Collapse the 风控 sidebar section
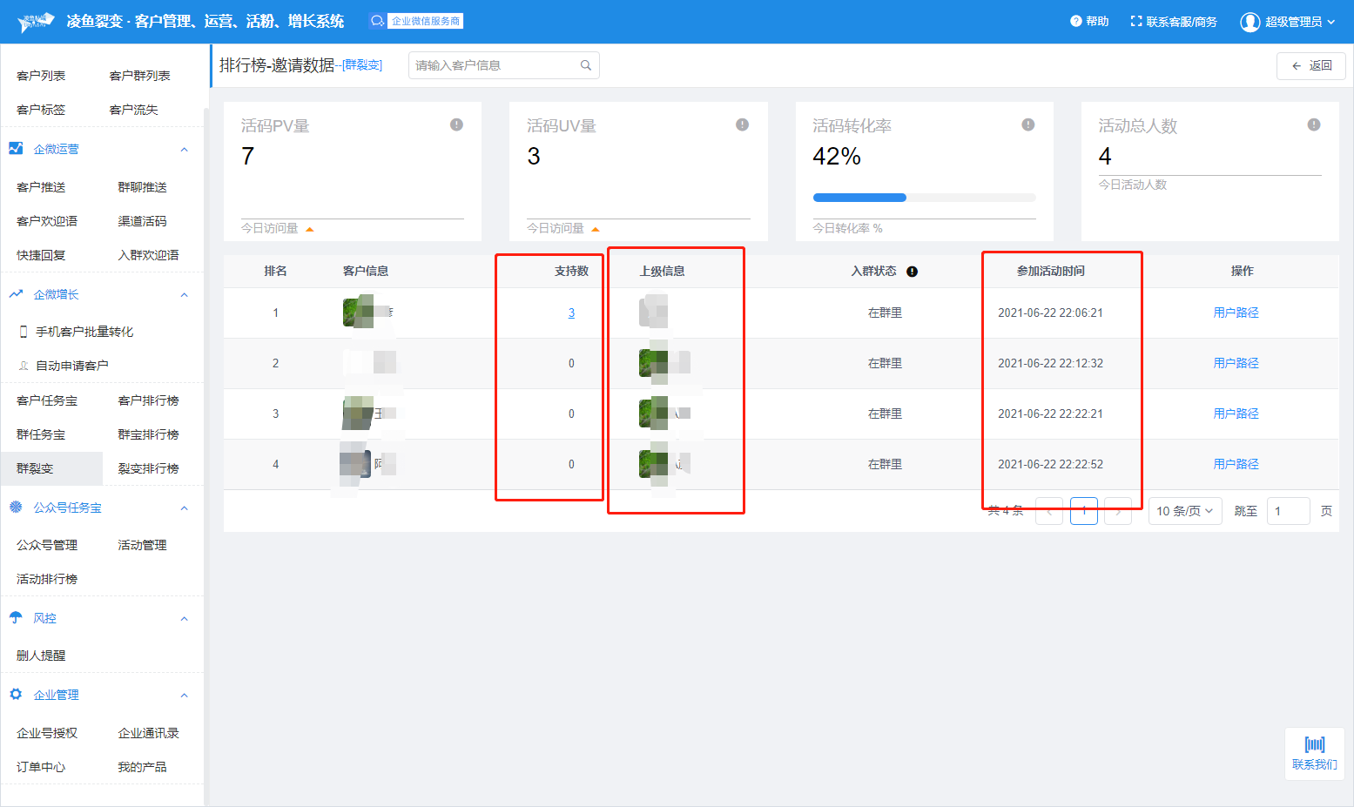1354x807 pixels. tap(184, 619)
